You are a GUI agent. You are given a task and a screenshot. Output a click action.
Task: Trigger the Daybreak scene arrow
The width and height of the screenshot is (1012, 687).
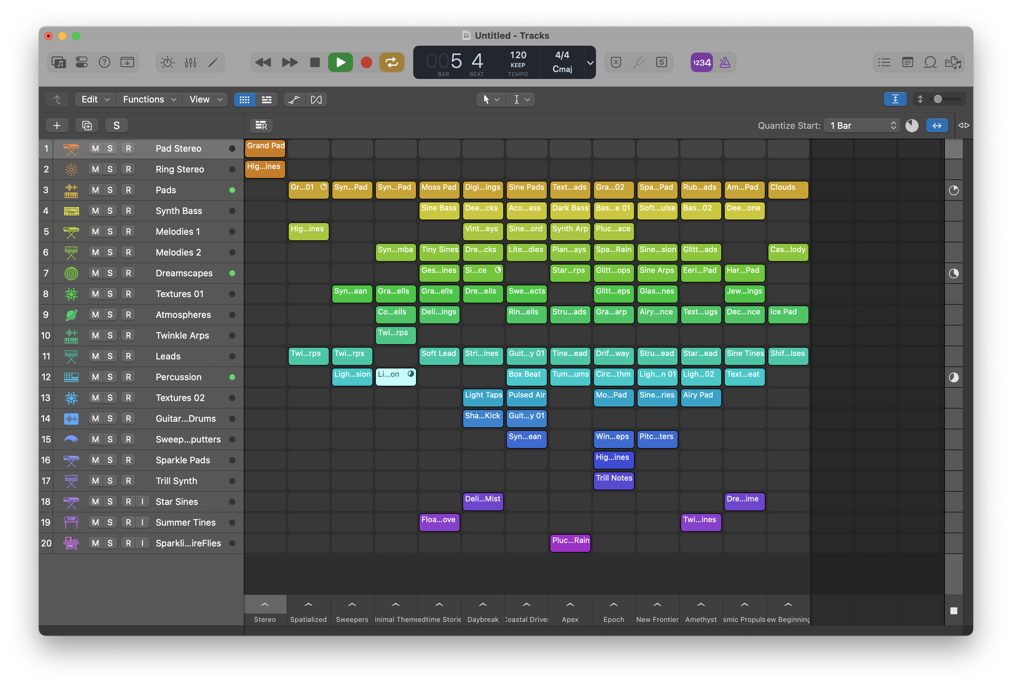pos(482,605)
